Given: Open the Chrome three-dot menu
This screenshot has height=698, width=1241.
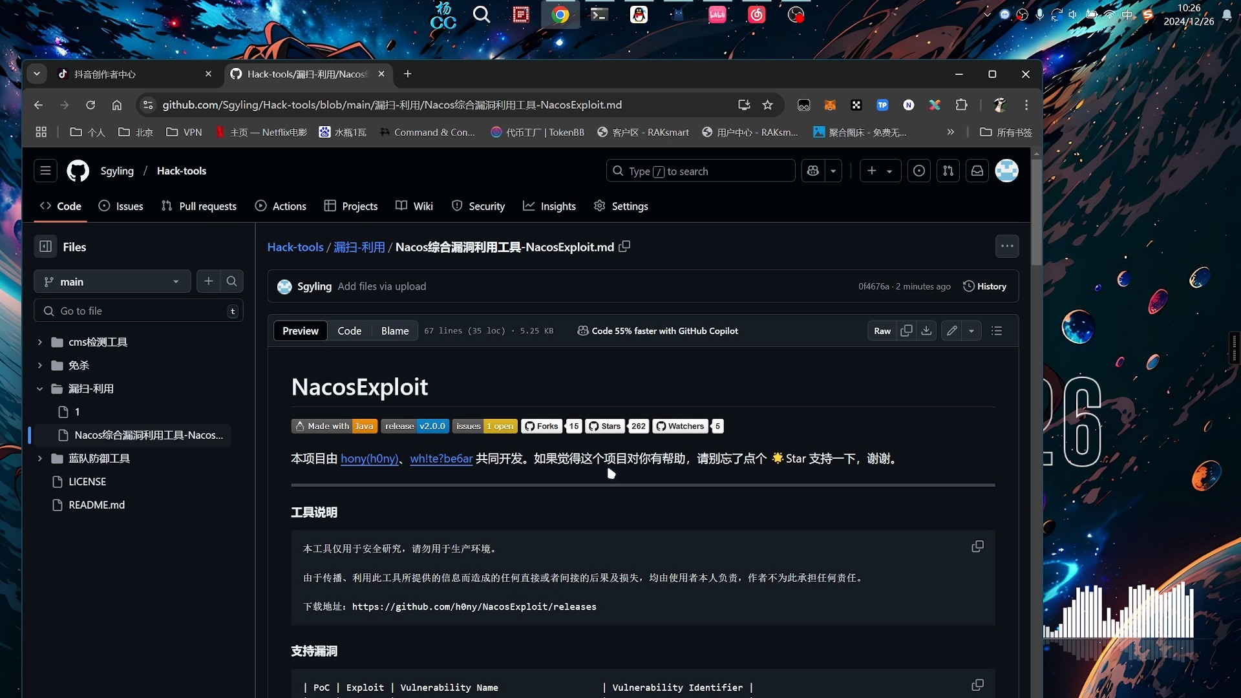Looking at the screenshot, I should click(x=1026, y=105).
